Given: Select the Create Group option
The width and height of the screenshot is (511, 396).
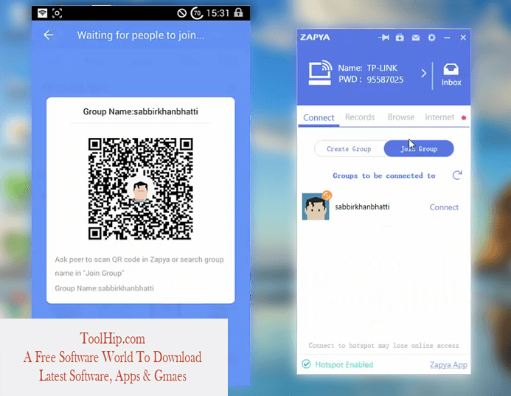Looking at the screenshot, I should click(349, 149).
